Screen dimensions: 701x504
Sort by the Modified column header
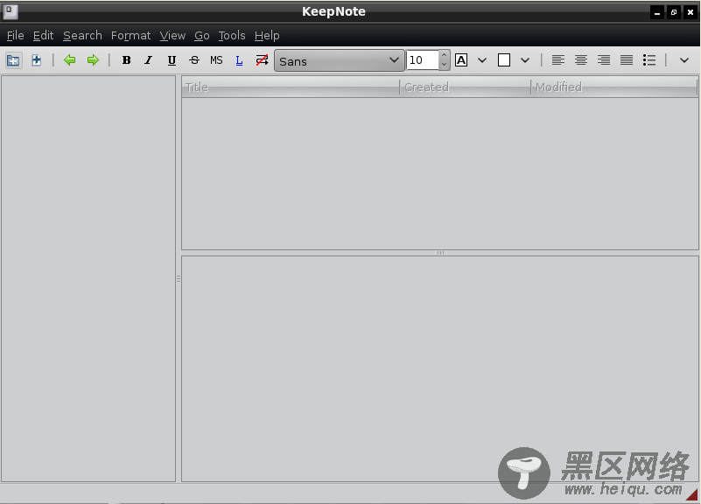pyautogui.click(x=613, y=87)
